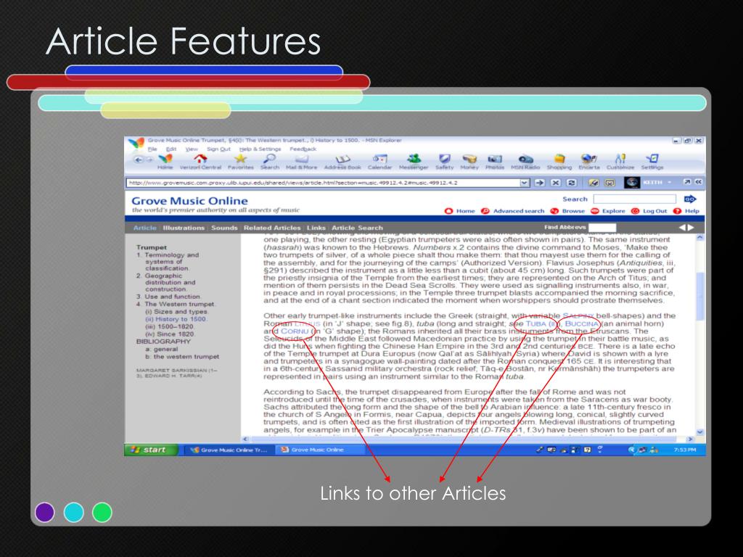Open the Links tab
This screenshot has height=557, width=743.
pos(316,228)
